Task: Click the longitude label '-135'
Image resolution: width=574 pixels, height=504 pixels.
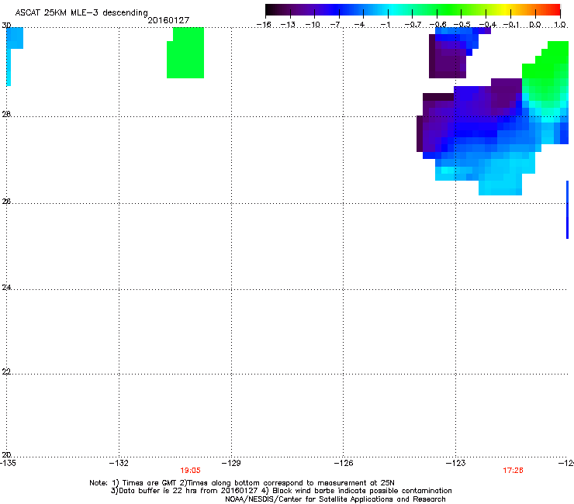Action: point(8,463)
